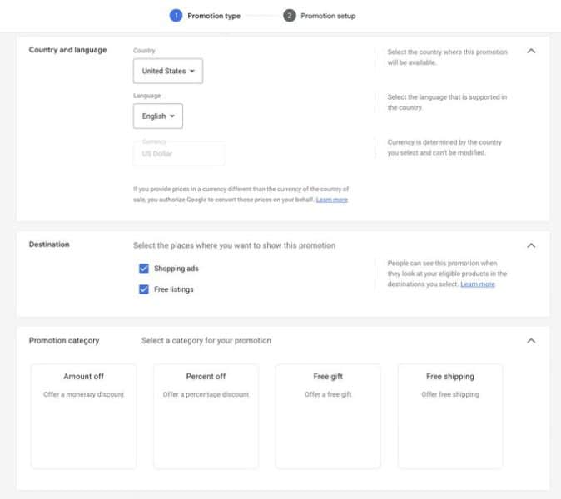Go to the Promotion setup step label
Image resolution: width=561 pixels, height=499 pixels.
click(328, 16)
